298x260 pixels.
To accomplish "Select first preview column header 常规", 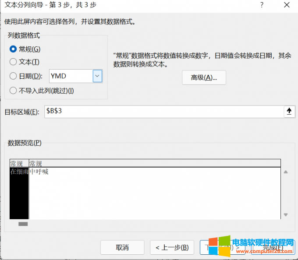I will point(19,163).
